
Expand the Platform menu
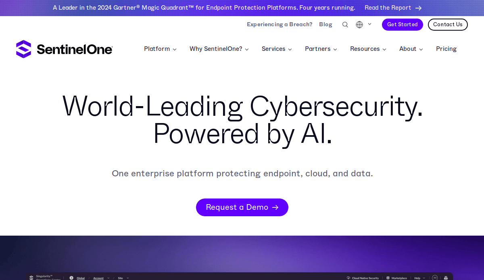(160, 49)
